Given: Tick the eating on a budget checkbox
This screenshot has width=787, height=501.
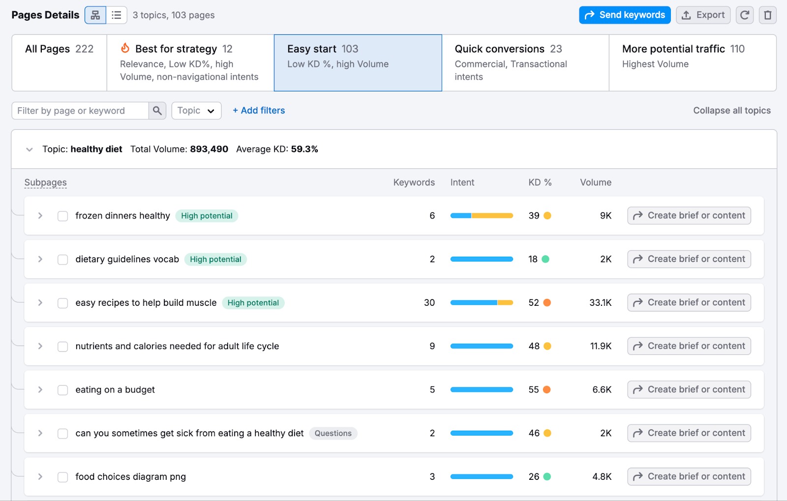Looking at the screenshot, I should tap(62, 390).
